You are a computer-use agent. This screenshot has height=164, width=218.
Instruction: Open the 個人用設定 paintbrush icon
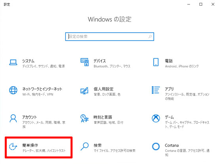pos(84,91)
